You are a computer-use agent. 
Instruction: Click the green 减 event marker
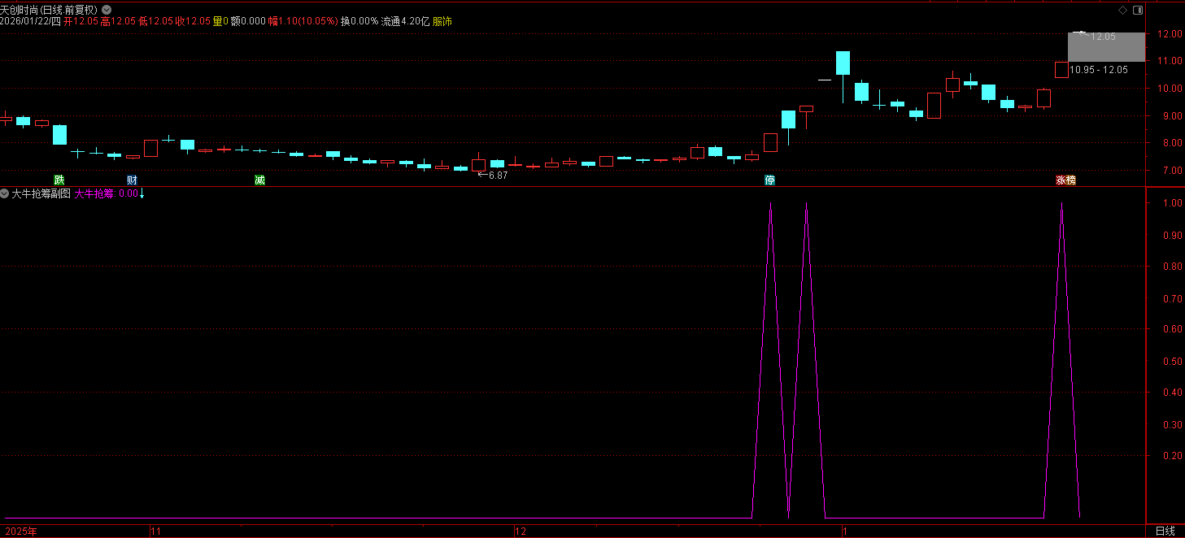[259, 180]
